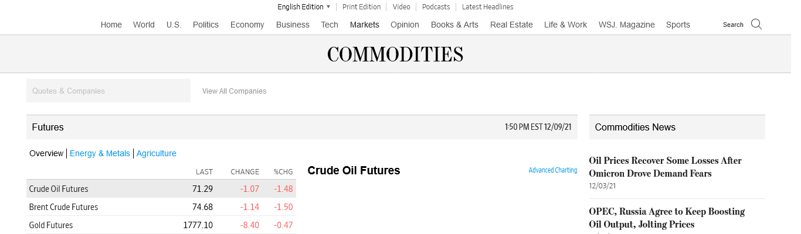Viewport: 801px width, 234px height.
Task: Open the Advanced Charting link
Action: pyautogui.click(x=552, y=170)
